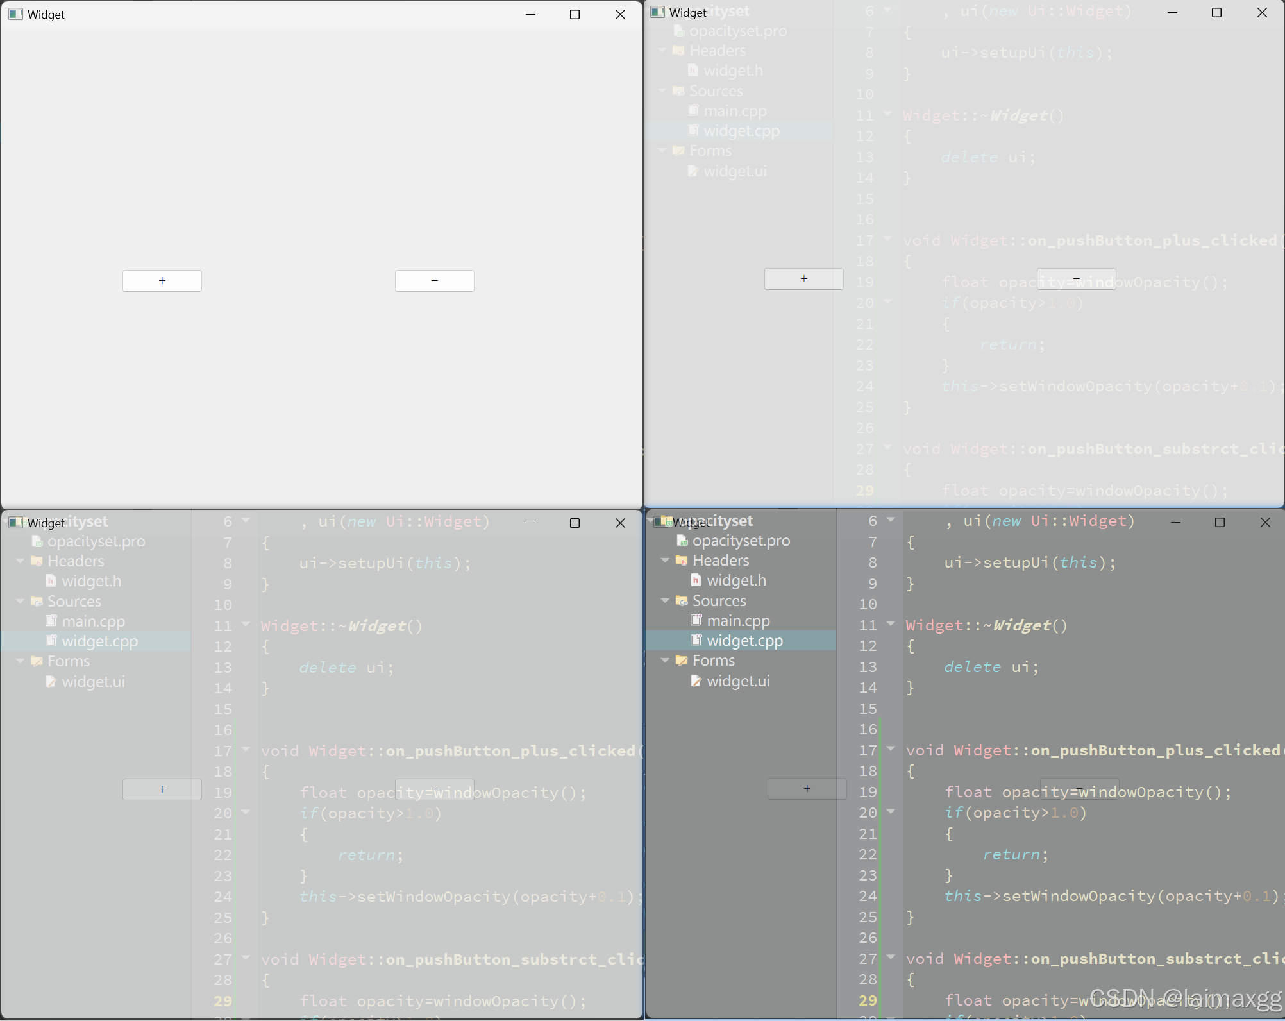Click the Forms folder icon

[682, 661]
